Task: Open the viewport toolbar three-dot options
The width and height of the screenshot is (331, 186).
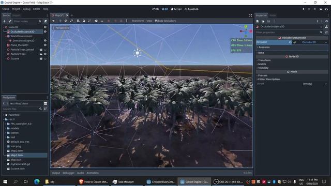Action: point(126,21)
